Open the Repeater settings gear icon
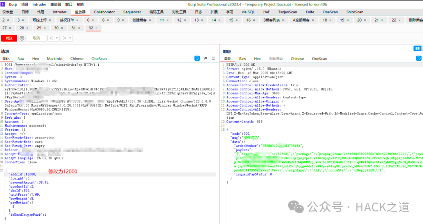The width and height of the screenshot is (423, 224). 22,38
